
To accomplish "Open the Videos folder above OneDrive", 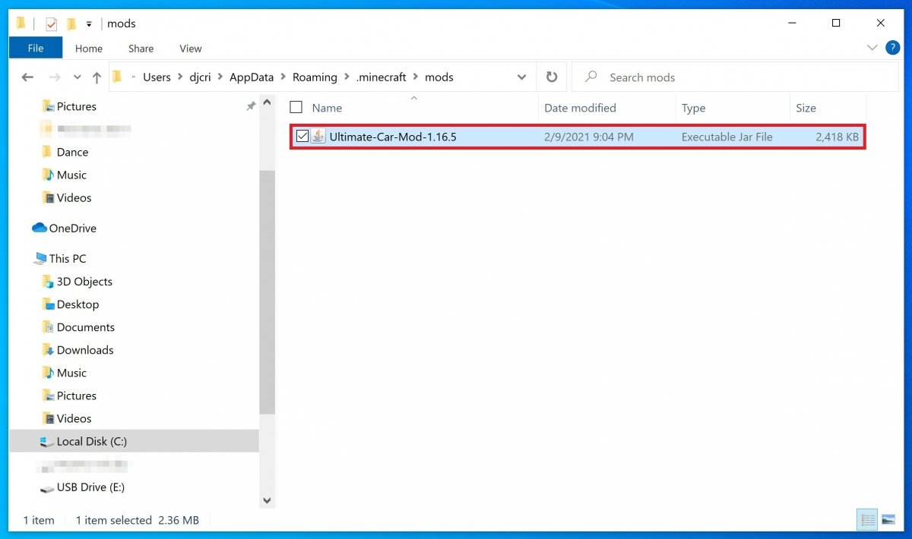I will (x=74, y=197).
